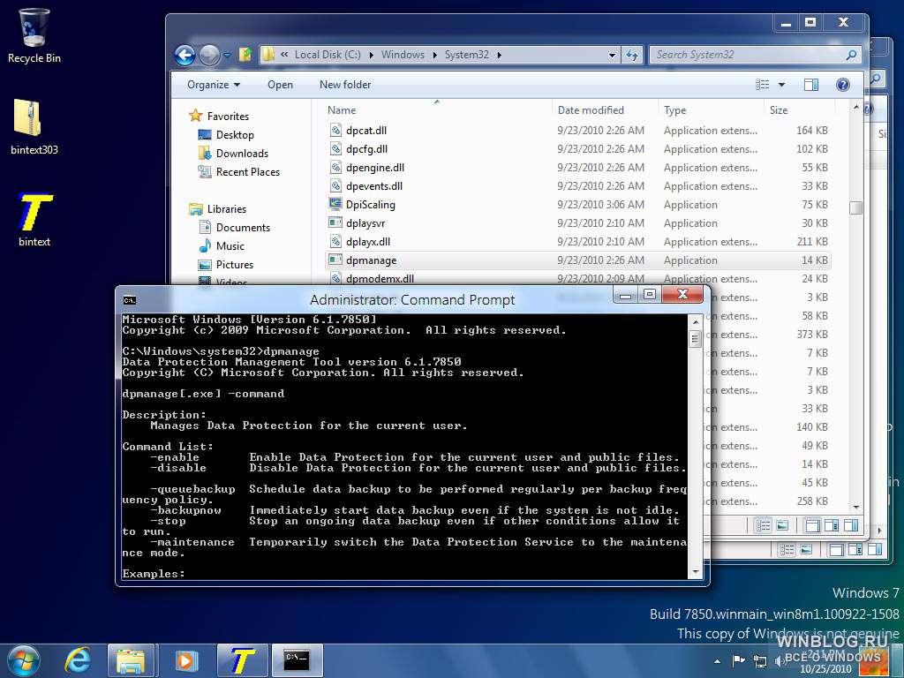Launch the bintext desktop shortcut
The image size is (904, 678).
[34, 219]
